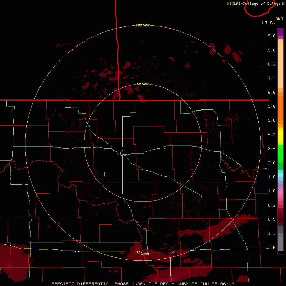Click the 50 NMI range ring label

point(143,84)
